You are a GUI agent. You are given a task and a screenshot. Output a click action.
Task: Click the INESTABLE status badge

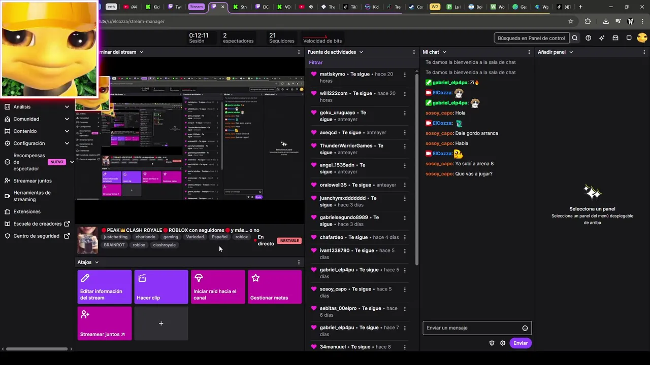pyautogui.click(x=289, y=241)
